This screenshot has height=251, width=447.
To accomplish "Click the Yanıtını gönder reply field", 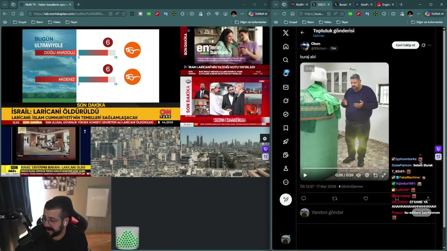I will [360, 212].
